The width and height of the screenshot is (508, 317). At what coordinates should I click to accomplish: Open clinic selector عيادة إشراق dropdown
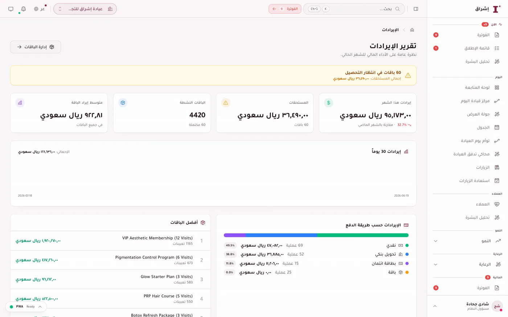click(x=85, y=9)
